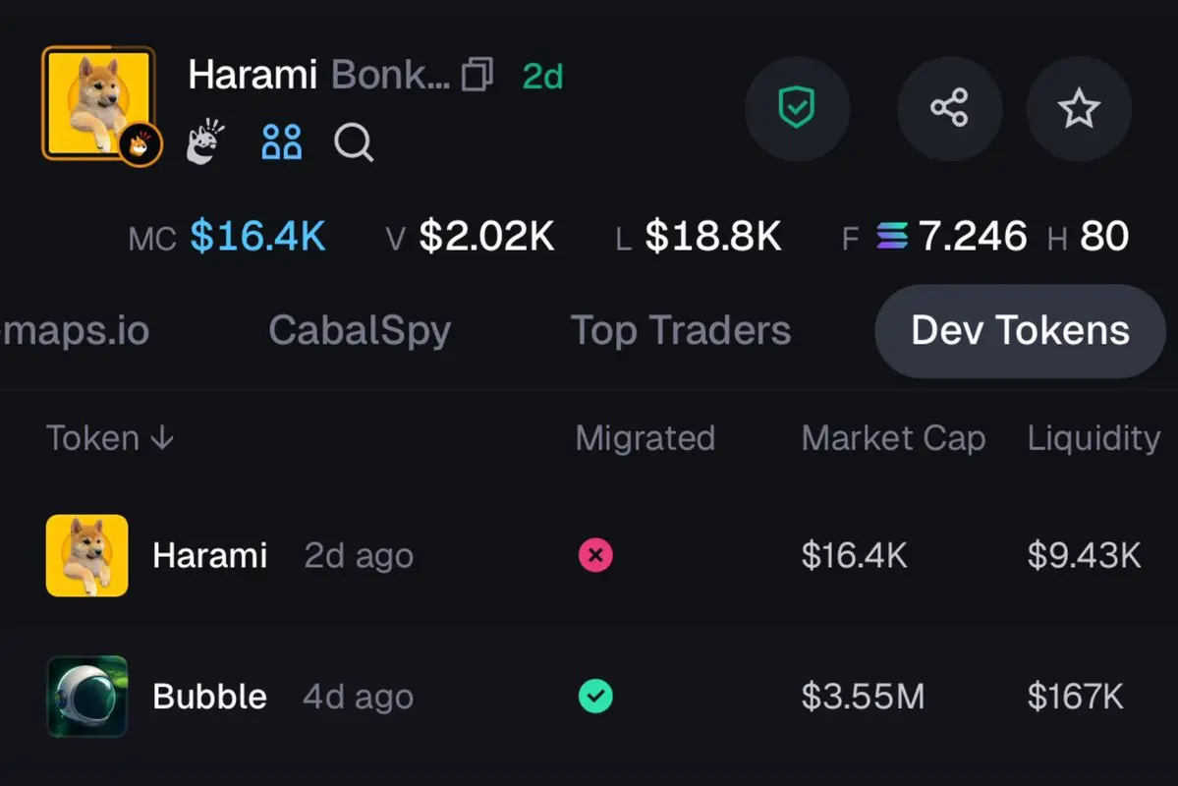
Task: Open the Top Traders tab
Action: (681, 331)
